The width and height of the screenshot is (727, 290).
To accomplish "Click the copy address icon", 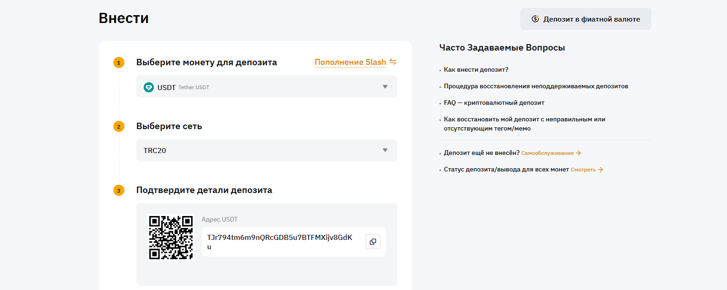I will (373, 242).
